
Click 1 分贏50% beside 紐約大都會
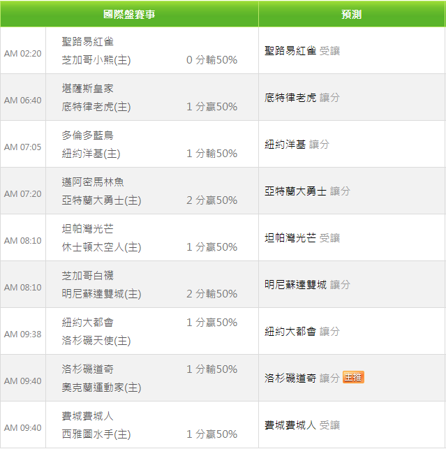tap(211, 323)
